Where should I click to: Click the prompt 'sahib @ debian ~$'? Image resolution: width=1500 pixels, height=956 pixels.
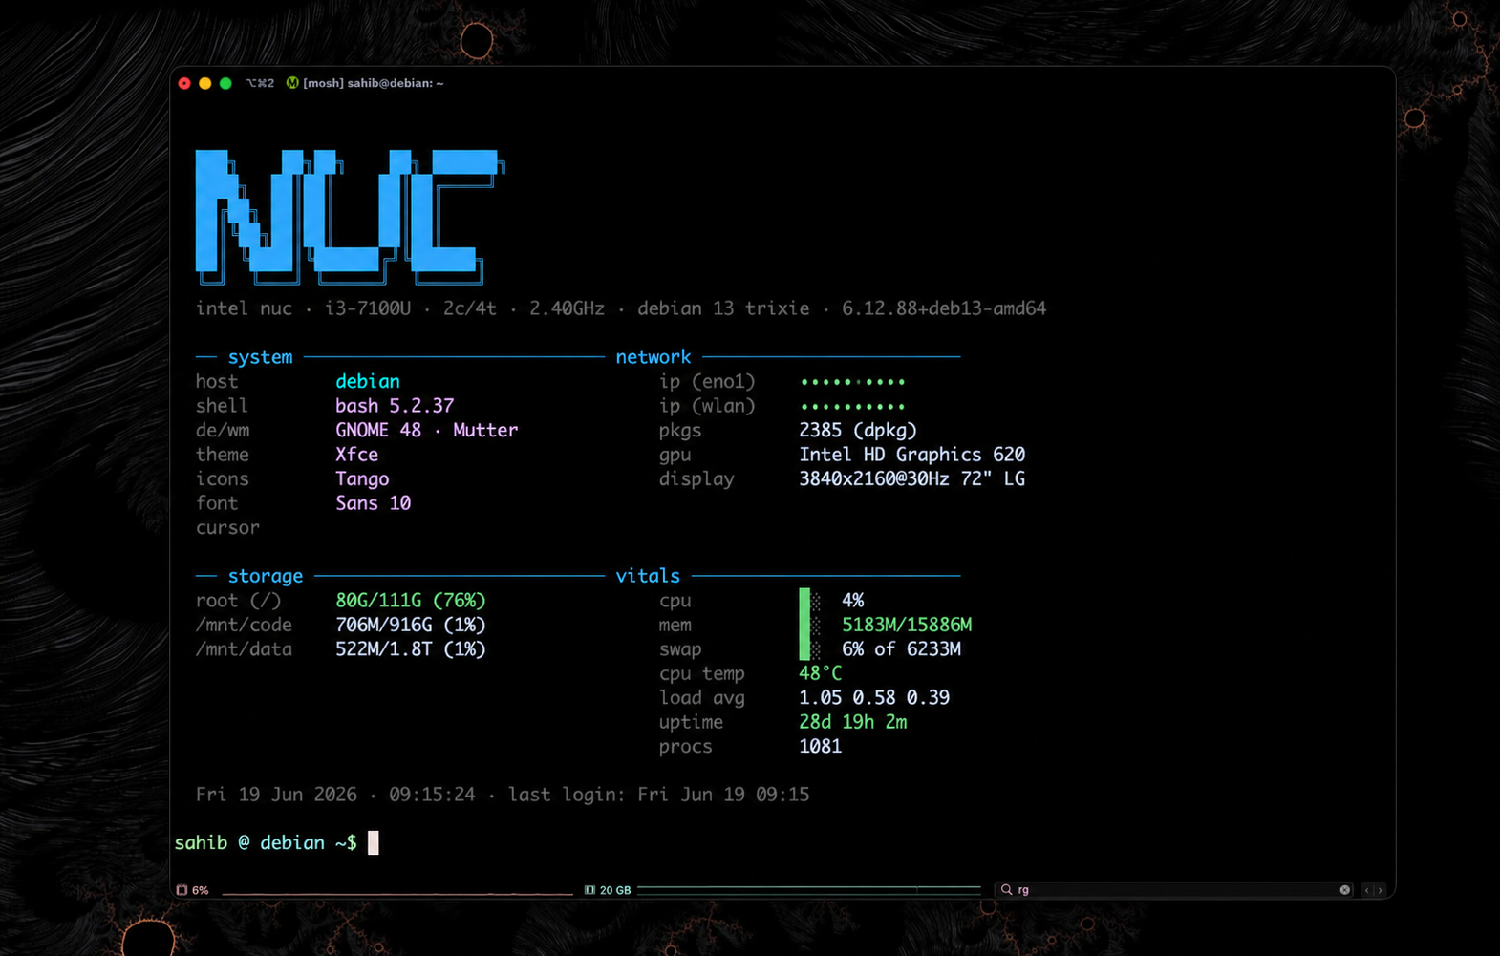click(x=266, y=842)
